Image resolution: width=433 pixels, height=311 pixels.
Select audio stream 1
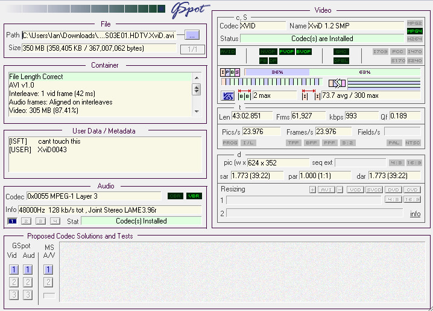tap(12, 221)
